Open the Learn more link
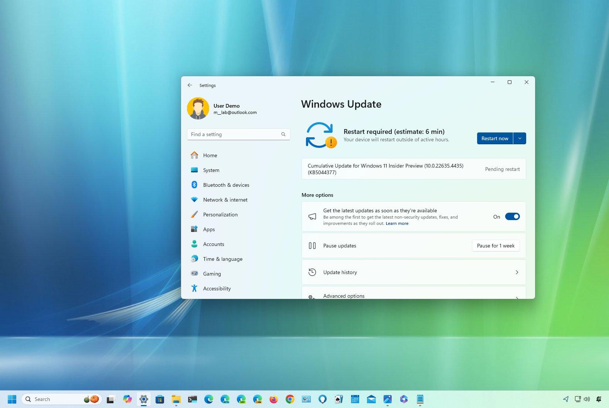Image resolution: width=609 pixels, height=408 pixels. pyautogui.click(x=397, y=223)
